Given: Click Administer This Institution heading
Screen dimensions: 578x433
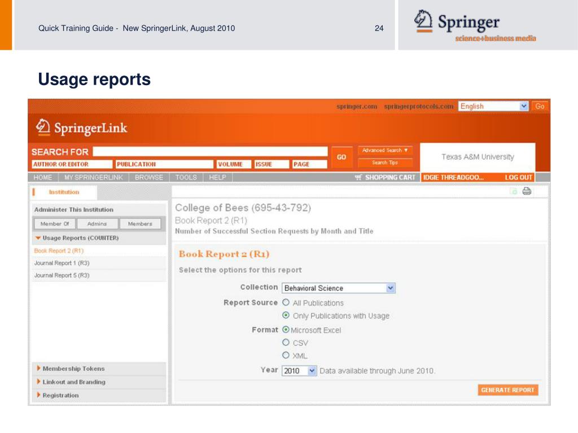Looking at the screenshot, I should (74, 210).
